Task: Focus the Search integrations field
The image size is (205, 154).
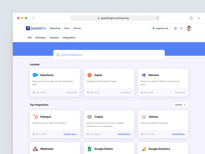Action: click(x=109, y=55)
